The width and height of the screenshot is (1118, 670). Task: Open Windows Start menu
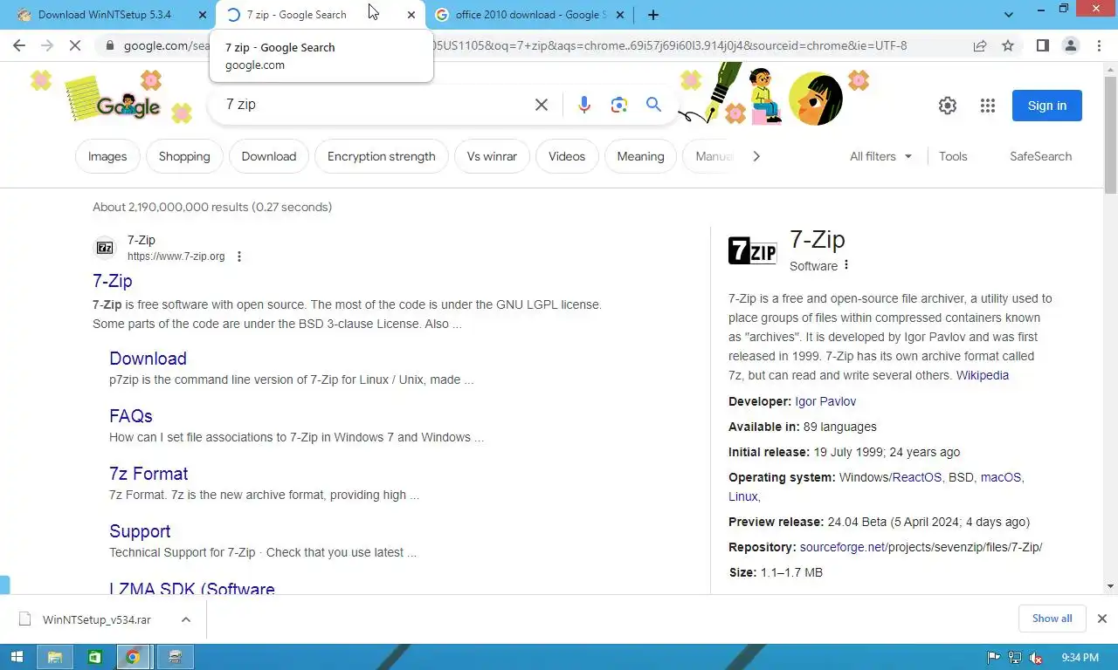(x=17, y=657)
